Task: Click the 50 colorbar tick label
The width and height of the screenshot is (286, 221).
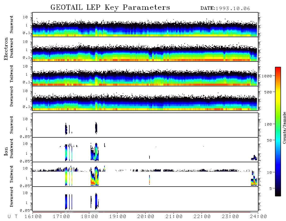Action: pyautogui.click(x=269, y=140)
